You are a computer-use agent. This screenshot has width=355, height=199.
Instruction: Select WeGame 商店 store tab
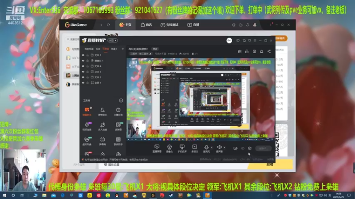tap(146, 25)
